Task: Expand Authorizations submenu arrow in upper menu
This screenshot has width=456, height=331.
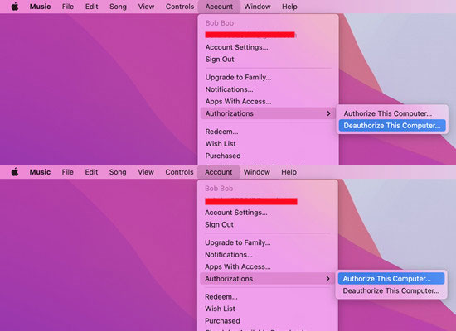Action: [x=328, y=113]
